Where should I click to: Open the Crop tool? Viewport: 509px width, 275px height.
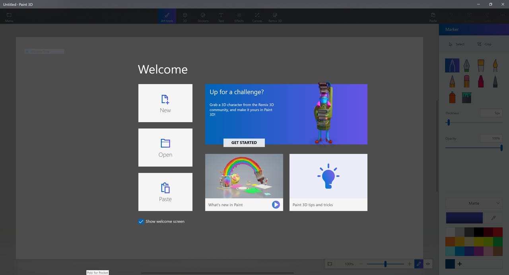484,44
